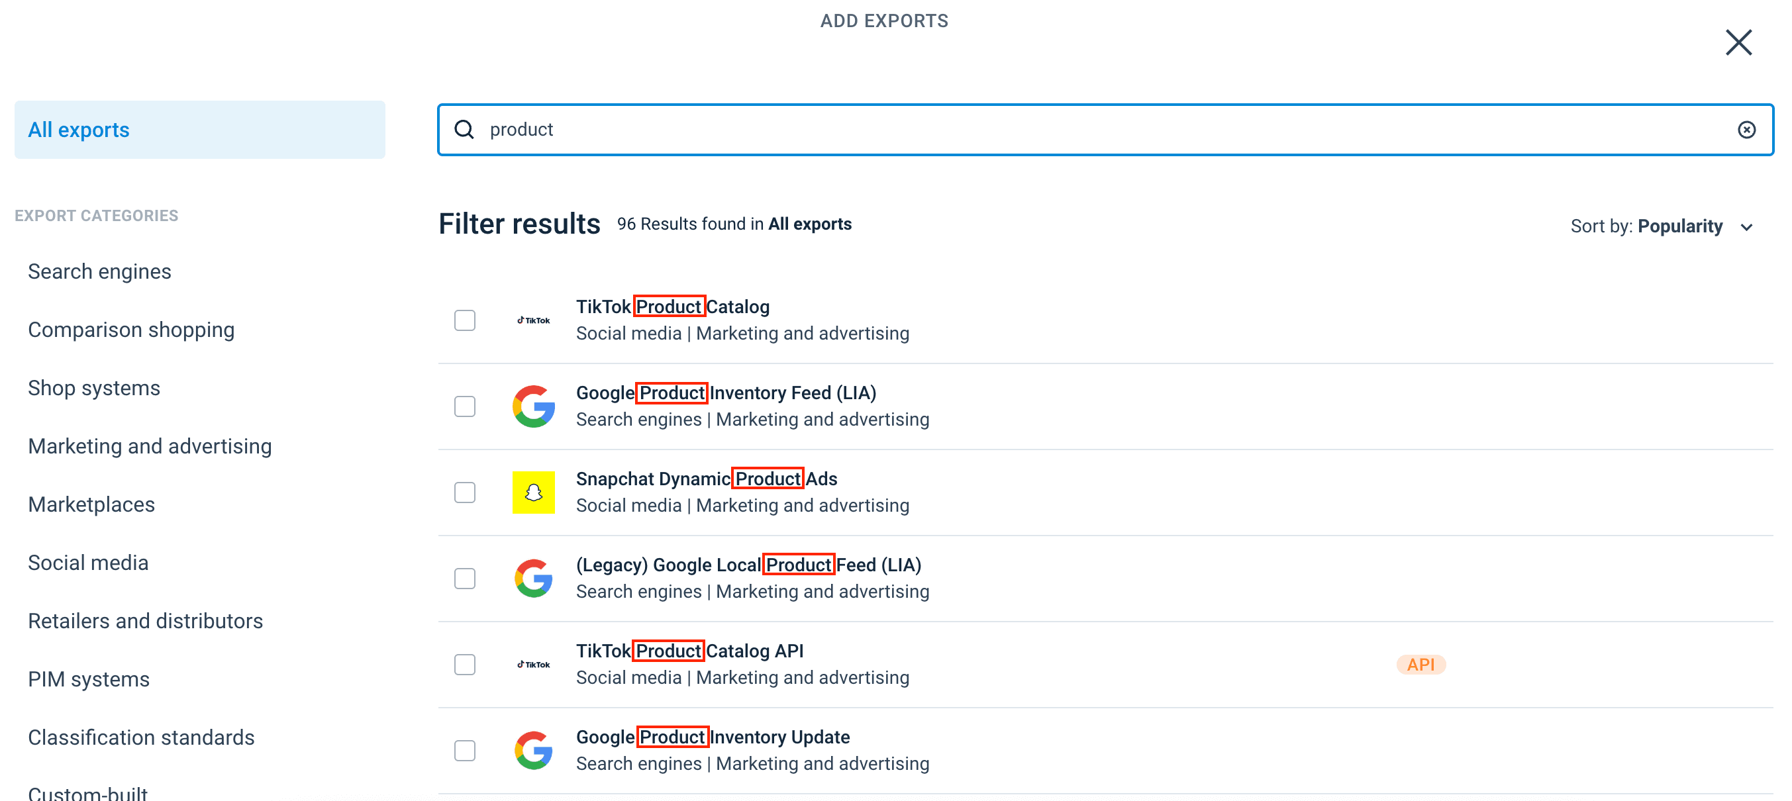This screenshot has width=1792, height=801.
Task: Click TikTok logo for Product Catalog API
Action: (534, 664)
